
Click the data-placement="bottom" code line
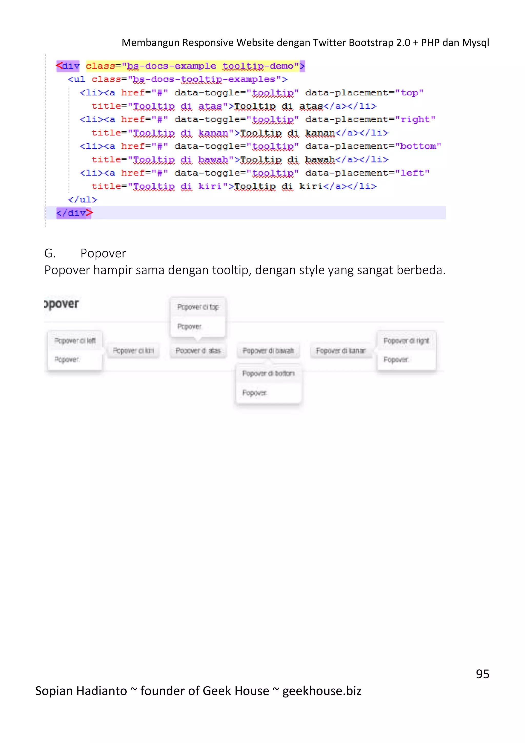click(260, 146)
